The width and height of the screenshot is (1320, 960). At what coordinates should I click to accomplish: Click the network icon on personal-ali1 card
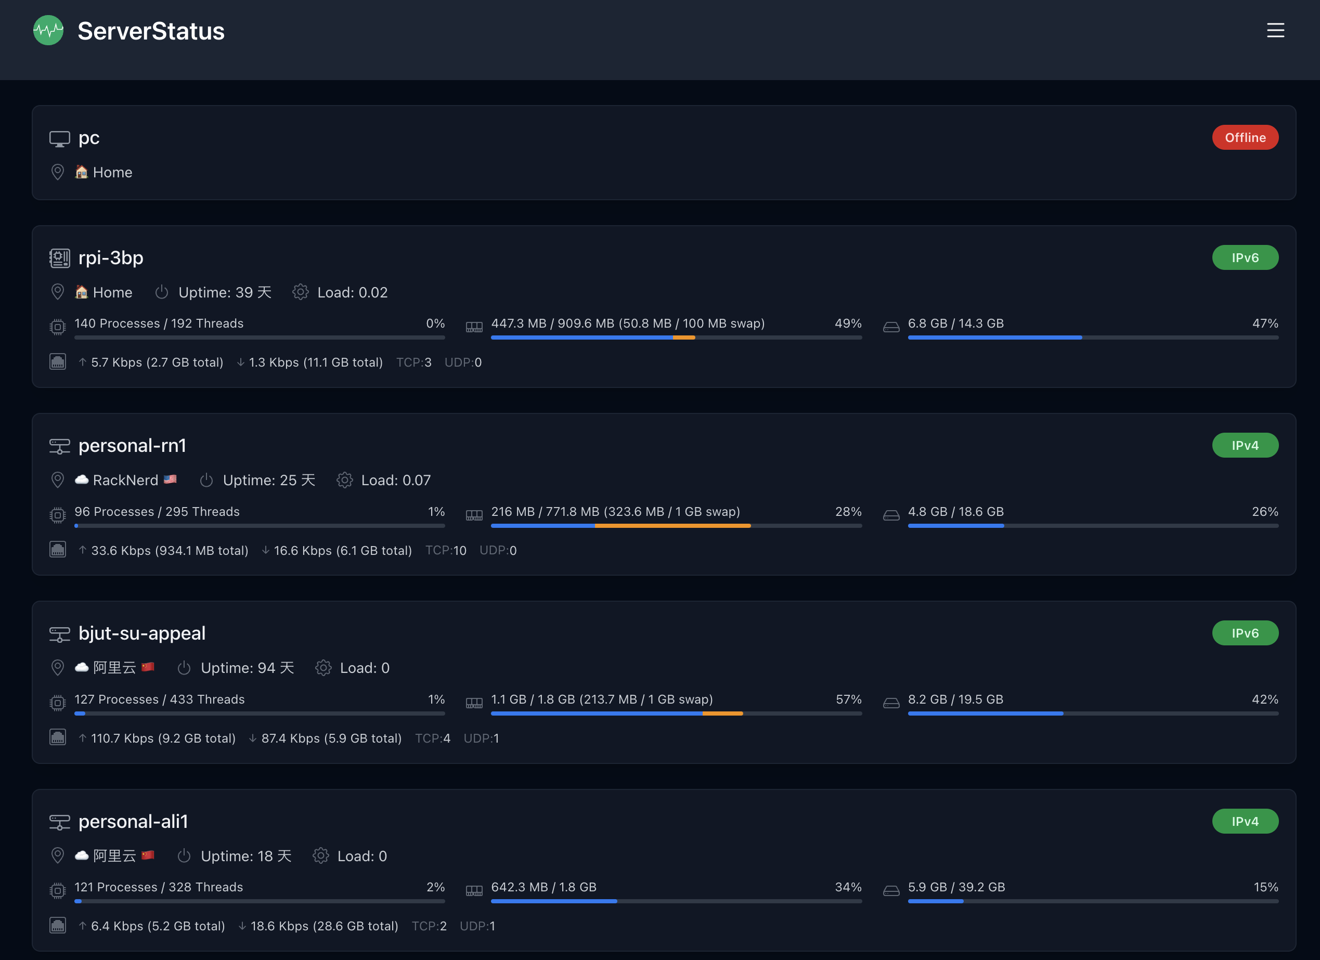(58, 926)
